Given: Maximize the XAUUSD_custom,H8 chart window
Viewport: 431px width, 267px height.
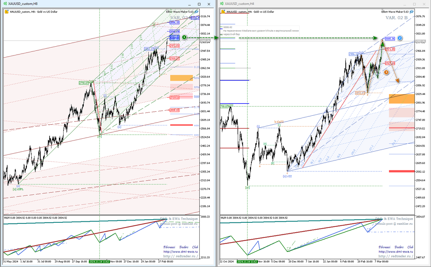Looking at the screenshot, I should pos(199,4).
